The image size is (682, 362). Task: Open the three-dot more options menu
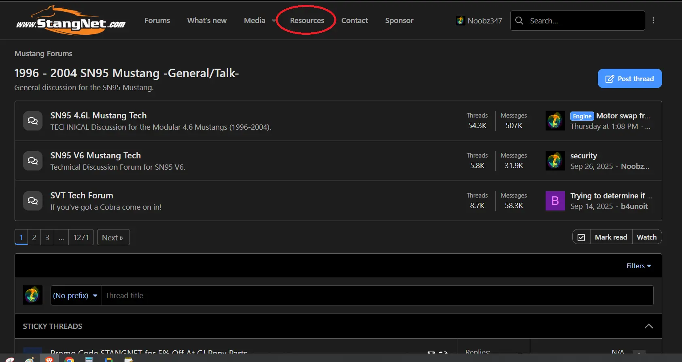coord(653,20)
